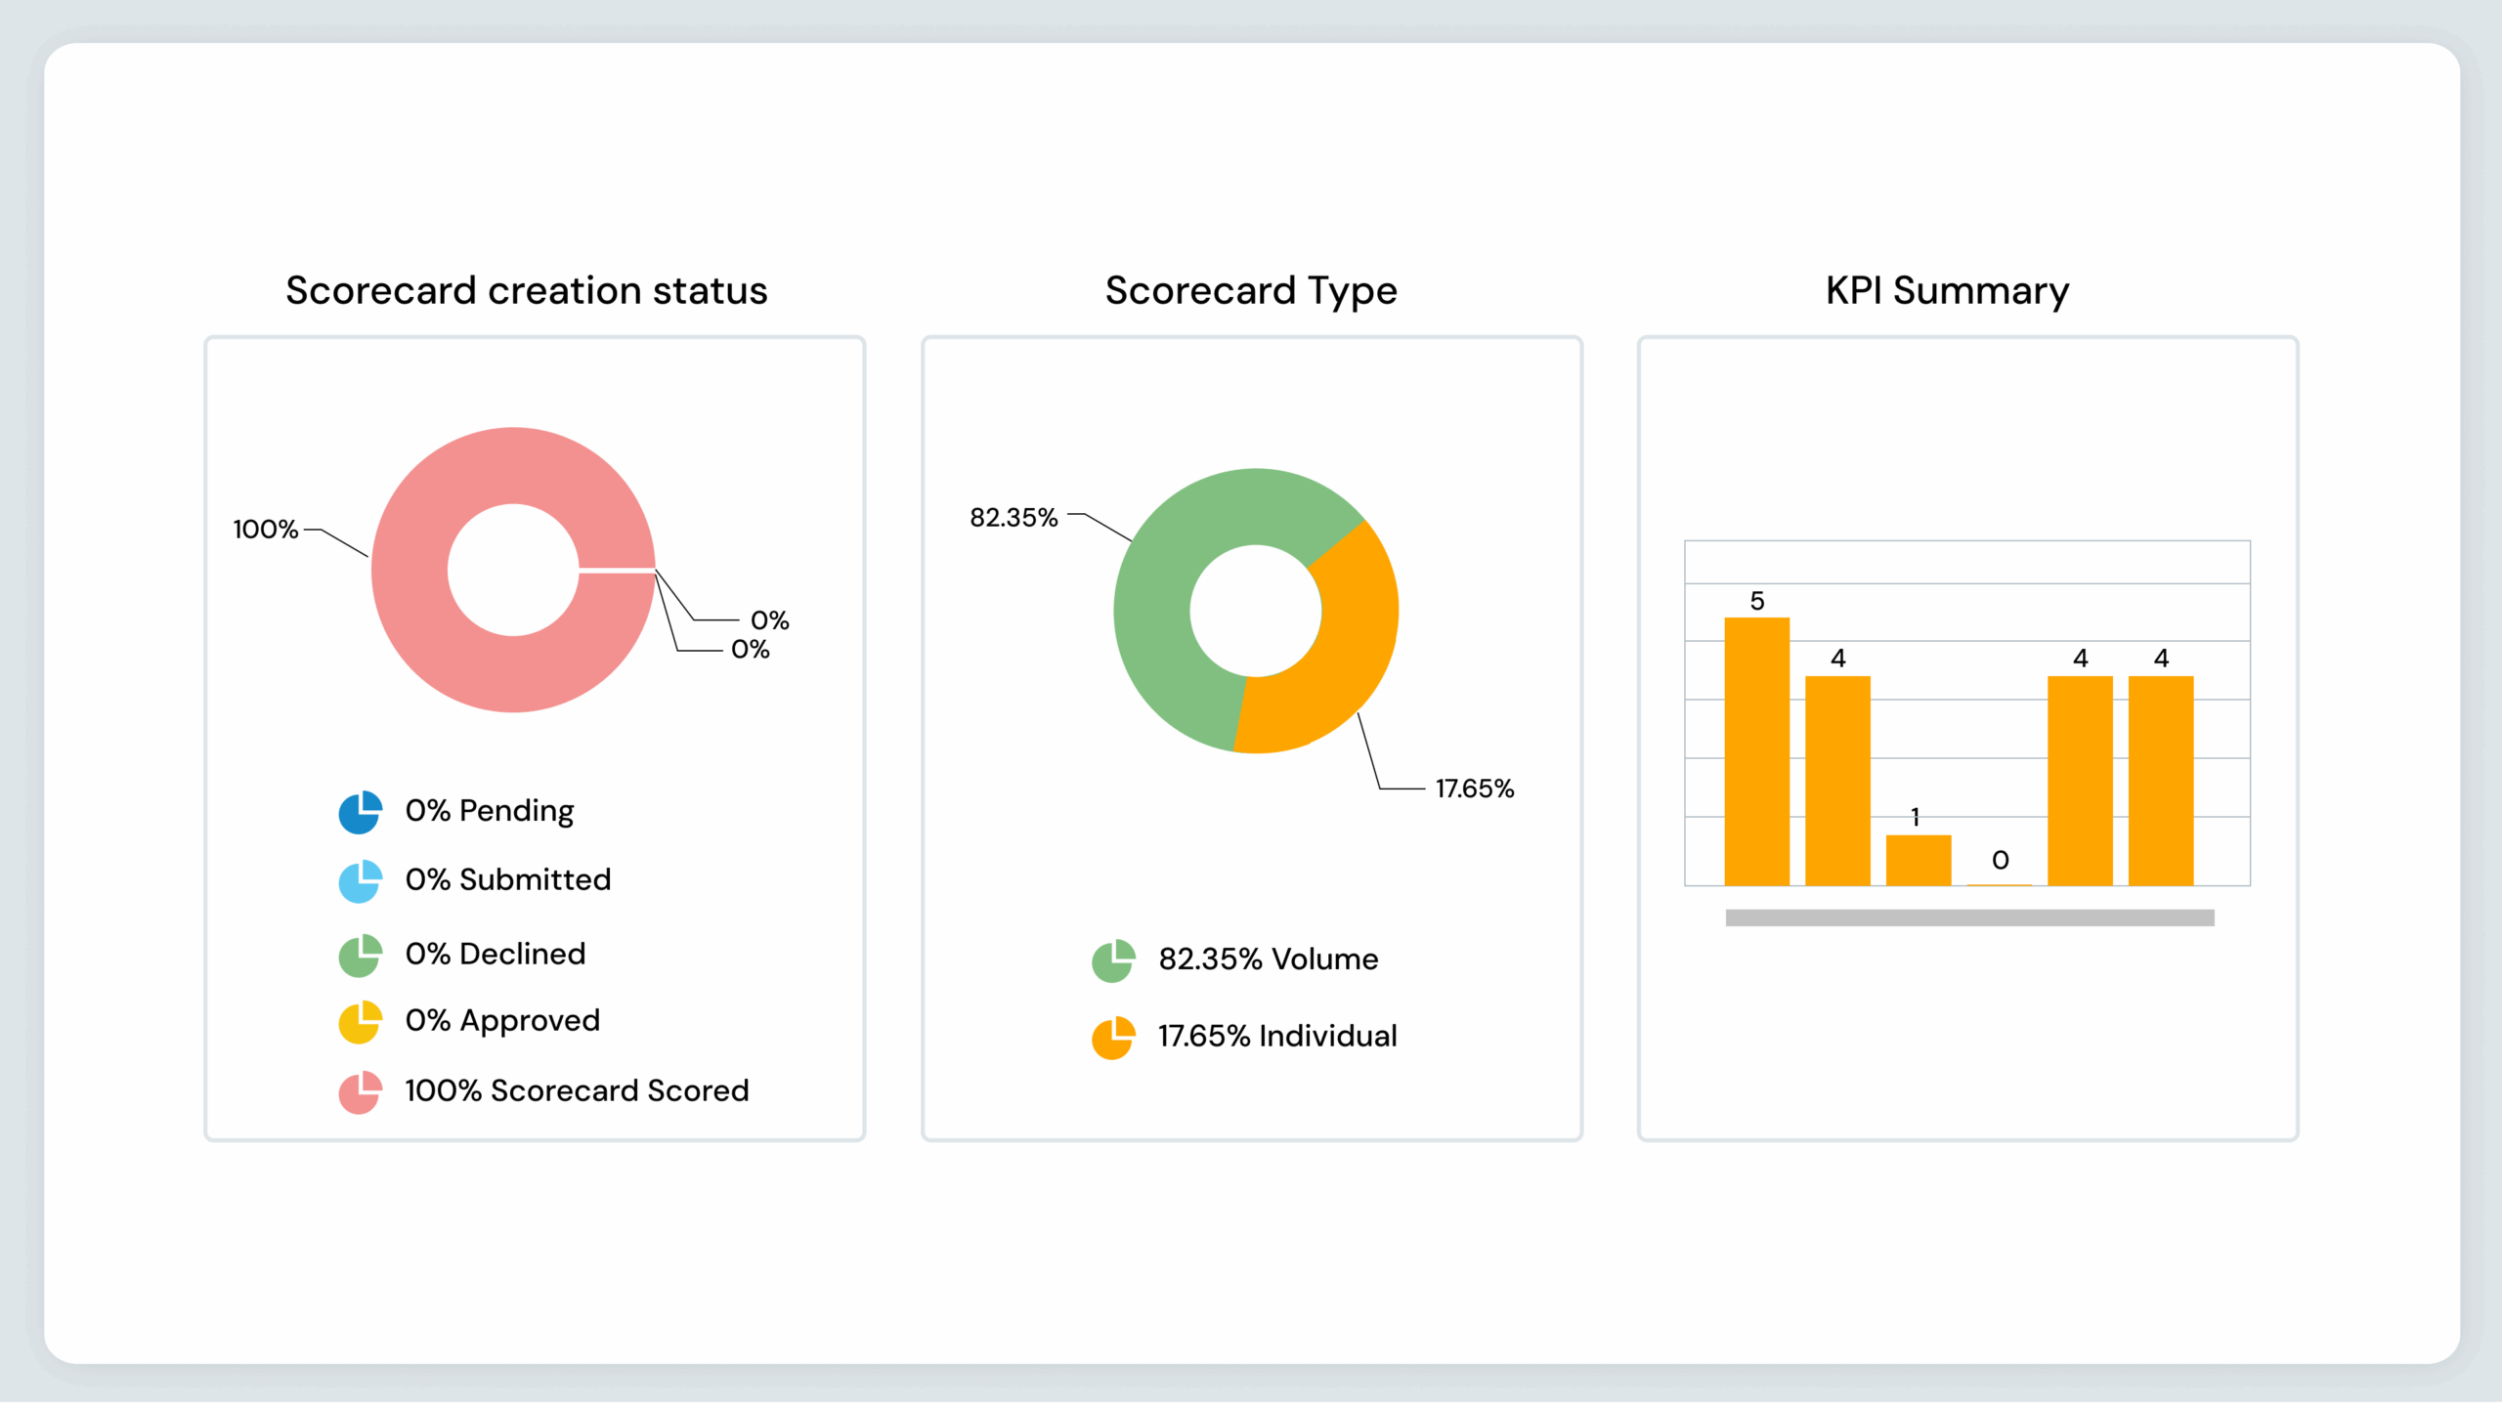This screenshot has height=1407, width=2502.
Task: Click the Scorecard Type heading
Action: pyautogui.click(x=1251, y=291)
